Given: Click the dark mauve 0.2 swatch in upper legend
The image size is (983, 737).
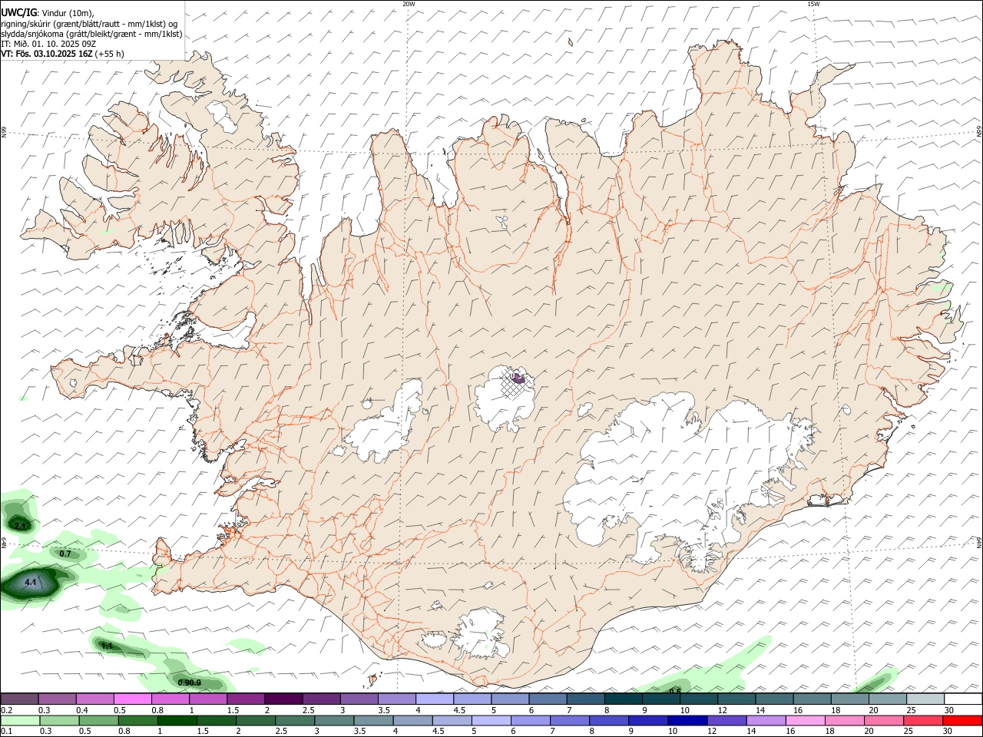Looking at the screenshot, I should point(20,699).
